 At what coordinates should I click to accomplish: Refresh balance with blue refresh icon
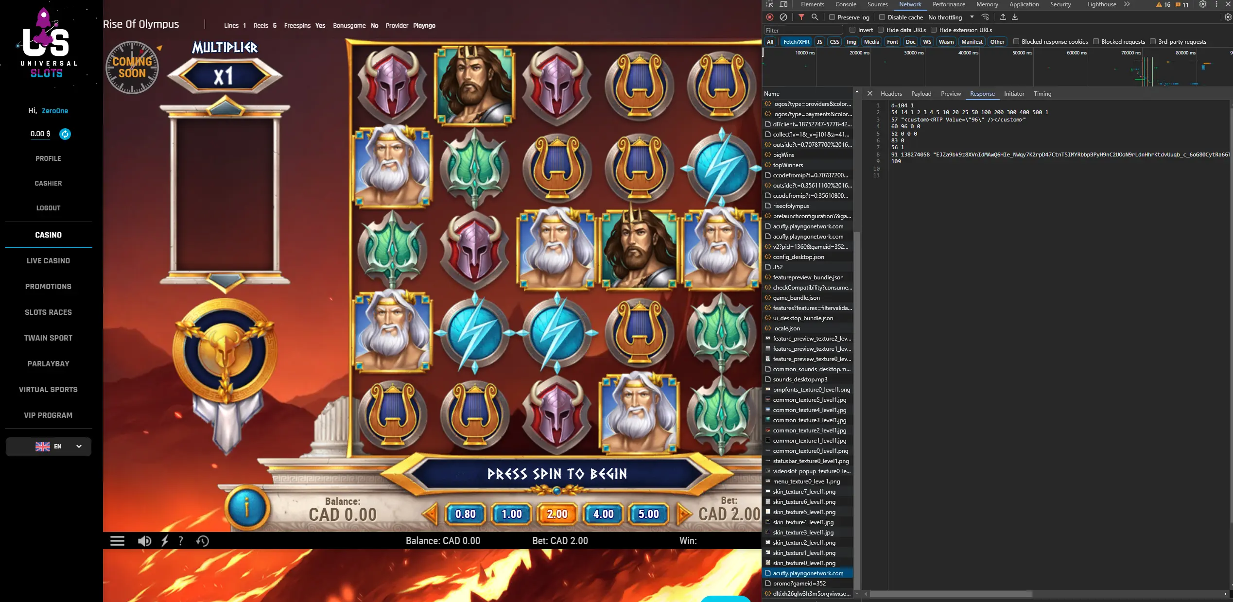[x=65, y=134]
